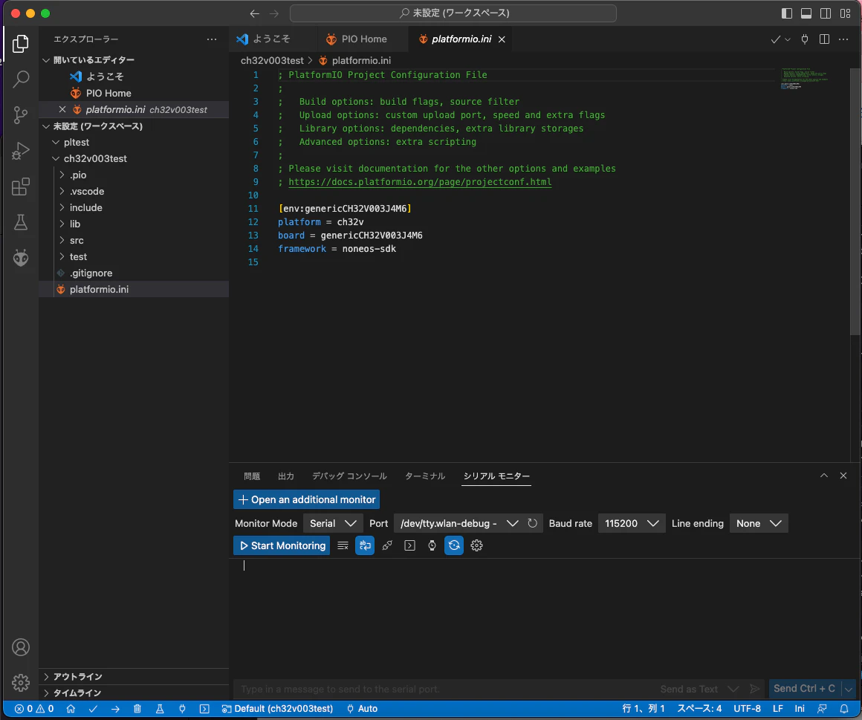Open the Port dropdown
Screen dimensions: 862x720
tap(459, 523)
